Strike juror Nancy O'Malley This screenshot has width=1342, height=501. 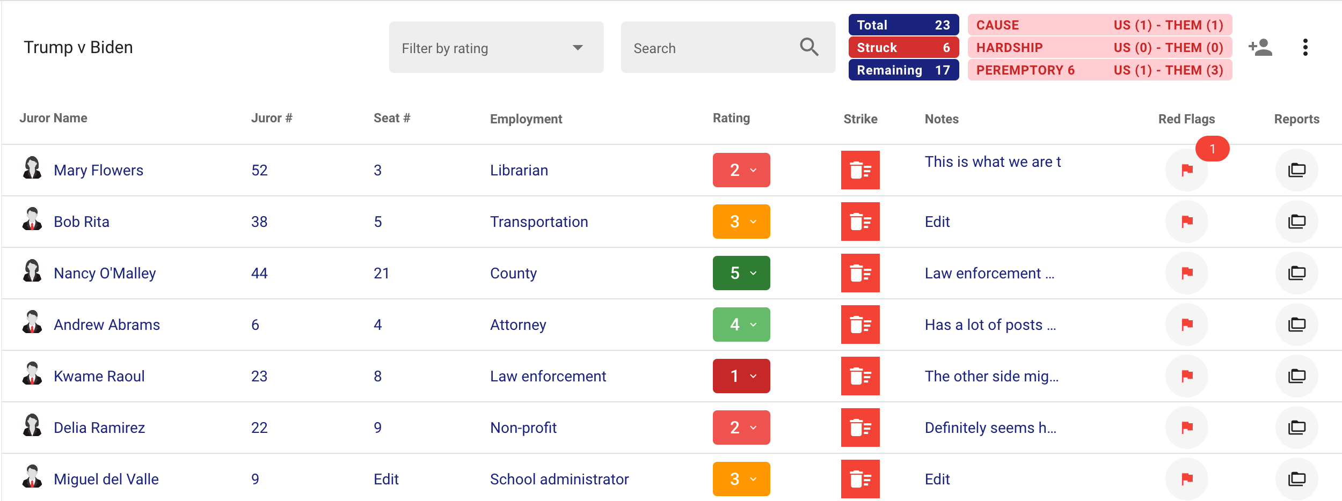(860, 273)
